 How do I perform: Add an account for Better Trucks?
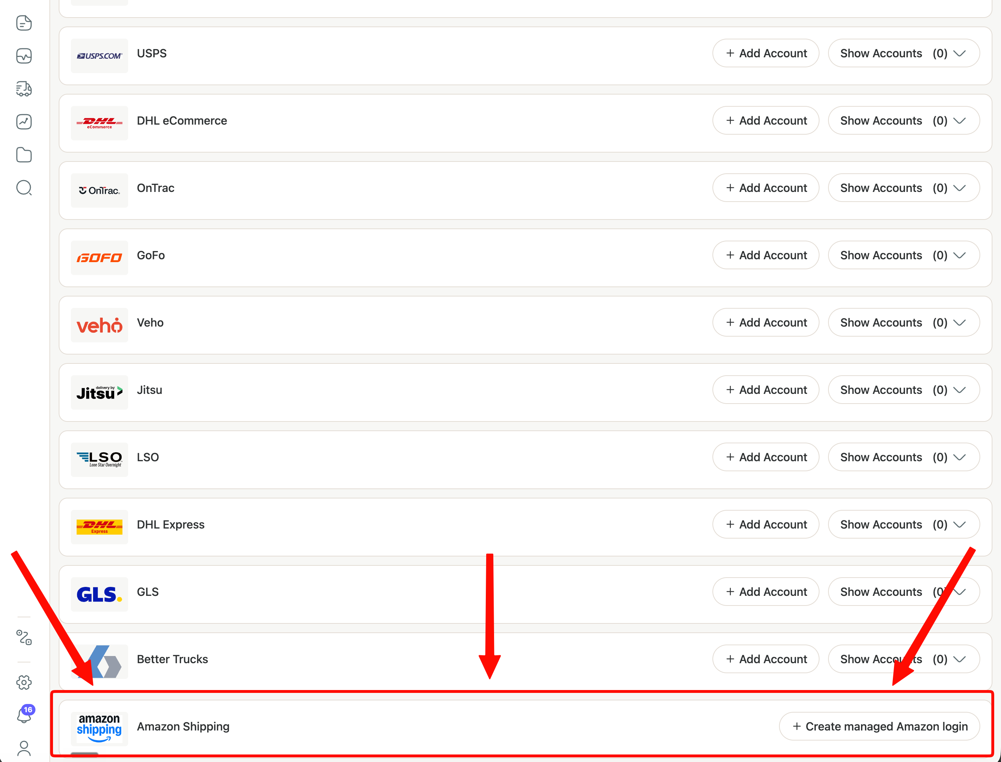[x=766, y=659]
